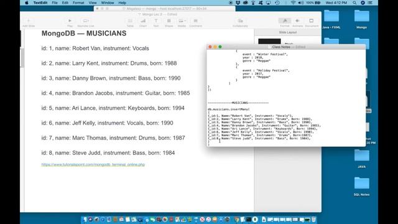Open the volume control in the menu bar
This screenshot has height=224, width=398.
click(x=301, y=2)
